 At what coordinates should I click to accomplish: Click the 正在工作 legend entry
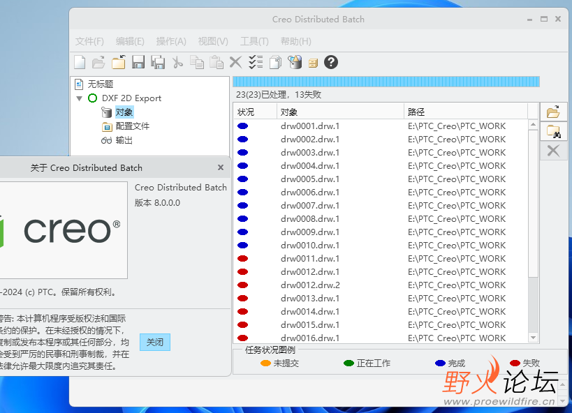click(367, 363)
